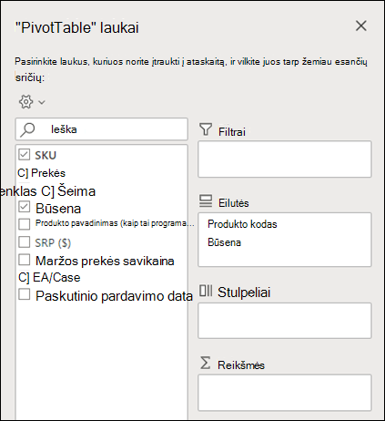385x421 pixels.
Task: Select Produkto kodas in Eilutės area
Action: coord(242,224)
